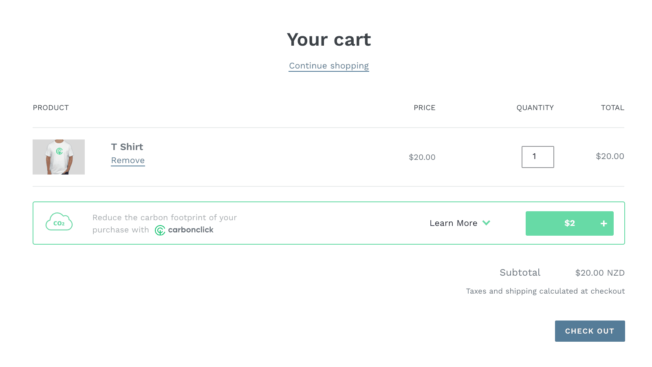Click the TOTAL column header

click(612, 108)
